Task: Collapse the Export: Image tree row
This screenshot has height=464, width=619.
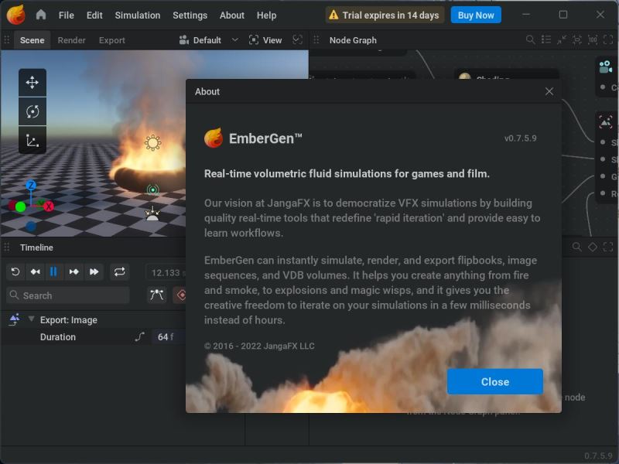Action: pyautogui.click(x=31, y=319)
